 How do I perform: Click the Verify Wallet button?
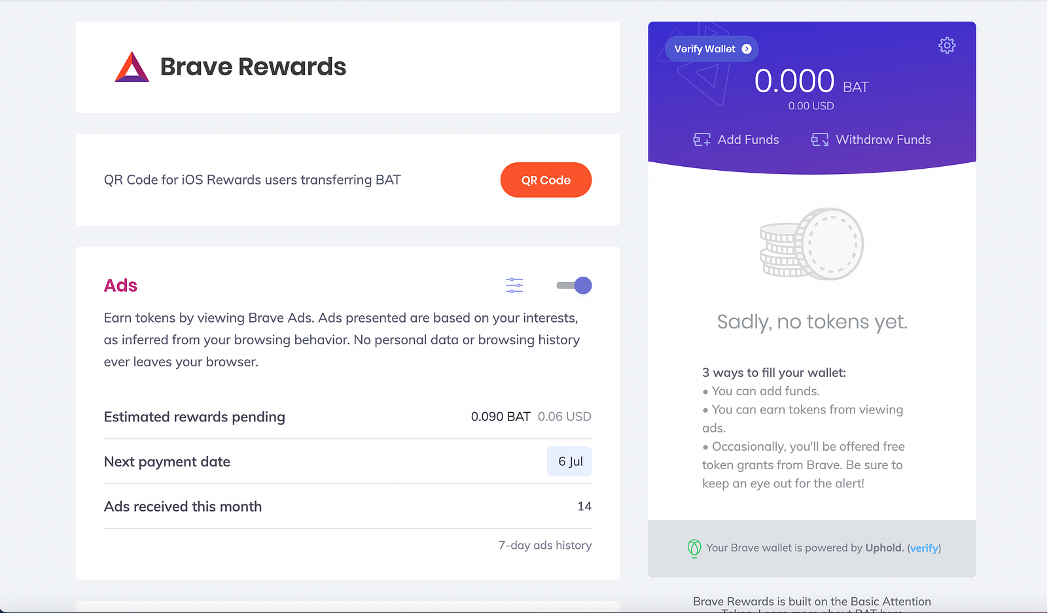pos(712,49)
